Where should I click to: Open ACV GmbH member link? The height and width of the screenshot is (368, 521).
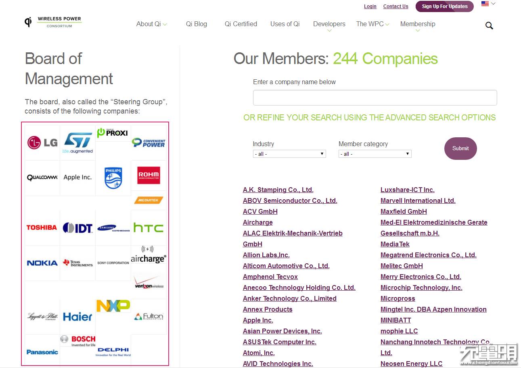(260, 212)
